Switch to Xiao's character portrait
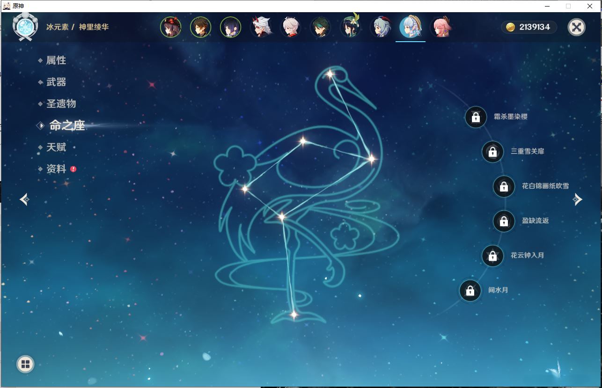602x388 pixels. 321,28
